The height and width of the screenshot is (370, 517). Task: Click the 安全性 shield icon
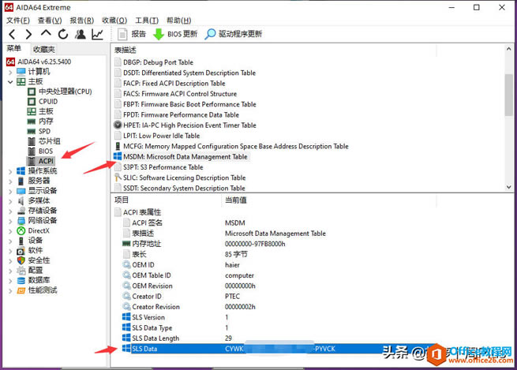pos(21,260)
